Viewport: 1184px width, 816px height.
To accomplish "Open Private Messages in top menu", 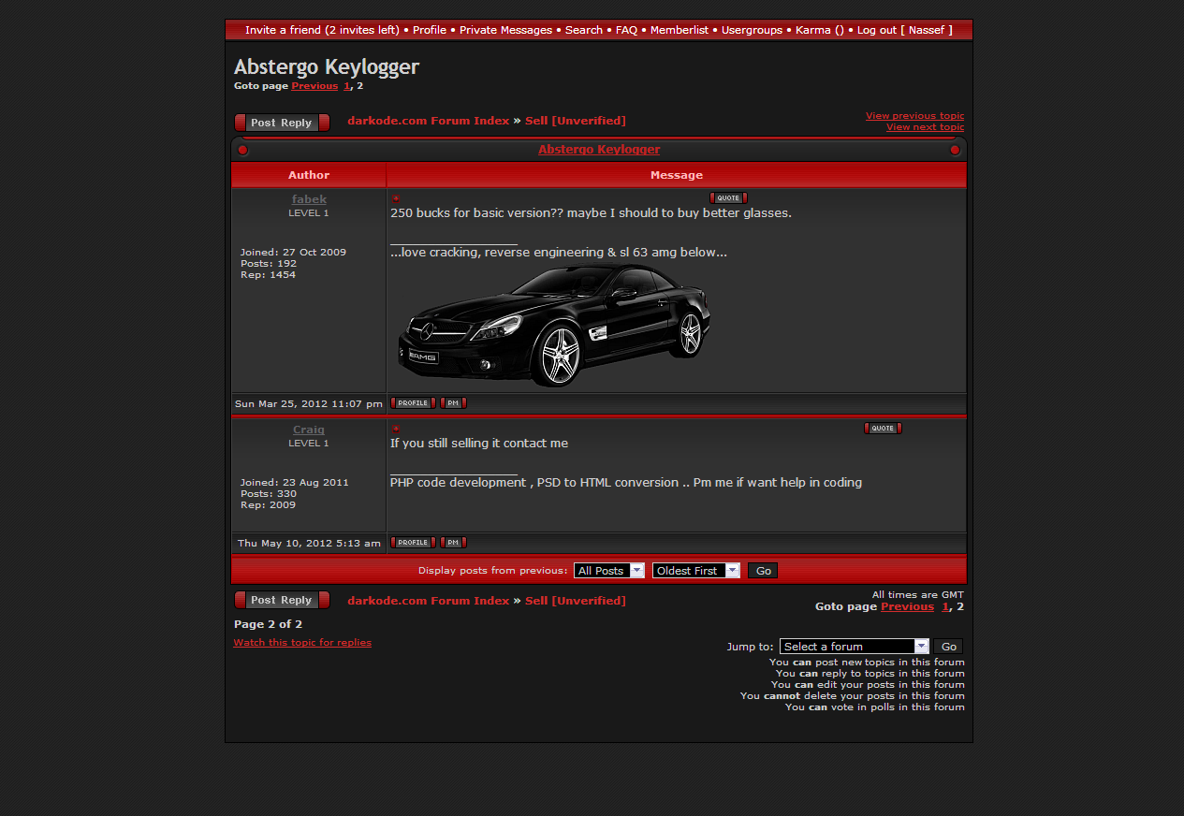I will pyautogui.click(x=505, y=30).
